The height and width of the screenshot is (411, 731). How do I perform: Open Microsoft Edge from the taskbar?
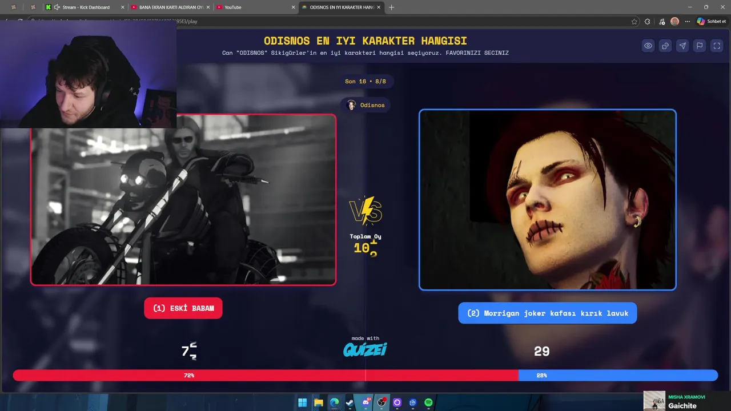334,402
